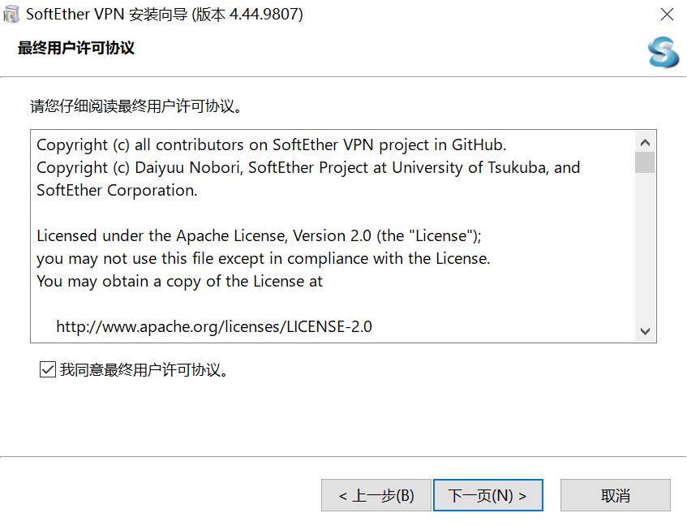The image size is (687, 526).
Task: Click the "SoftEther Corporation." line in the license
Action: pos(117,191)
